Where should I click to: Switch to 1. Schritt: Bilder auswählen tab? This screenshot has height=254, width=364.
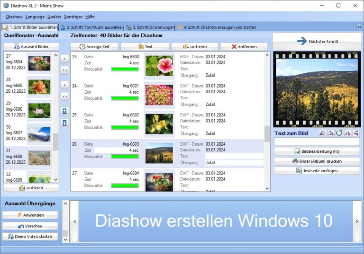[30, 27]
